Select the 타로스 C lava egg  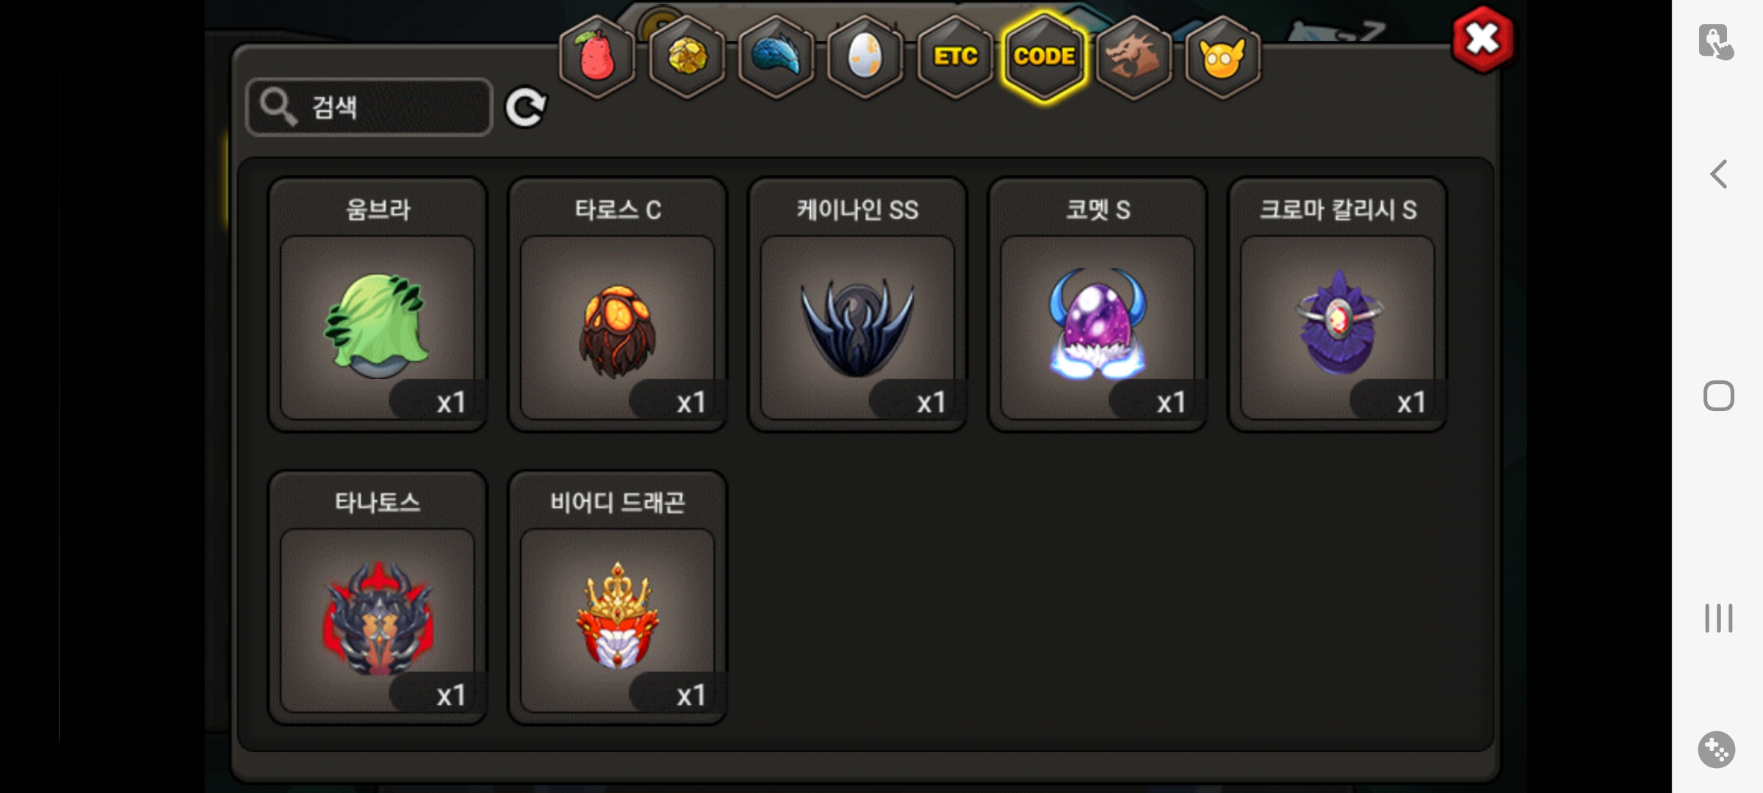618,305
